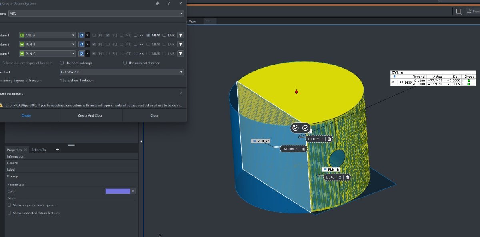This screenshot has height=237, width=480.
Task: Delete Datum 1 using its trash icon
Action: [329, 139]
